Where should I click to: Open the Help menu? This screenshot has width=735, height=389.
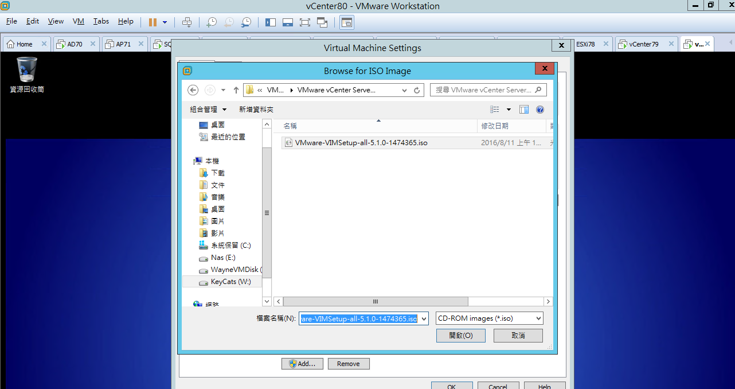(x=126, y=21)
